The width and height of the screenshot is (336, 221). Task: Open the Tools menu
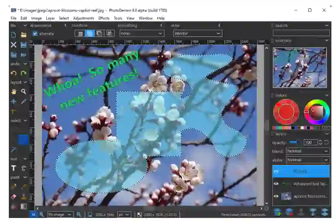tap(118, 18)
